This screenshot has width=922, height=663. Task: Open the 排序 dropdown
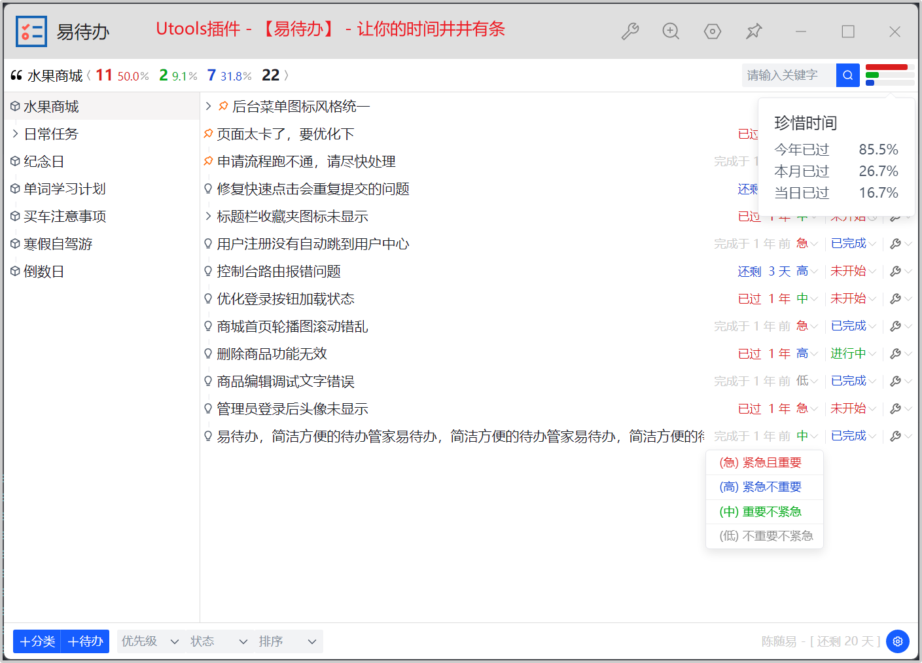(289, 641)
